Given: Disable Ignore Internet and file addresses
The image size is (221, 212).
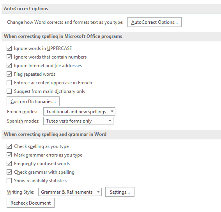Looking at the screenshot, I should pos(9,66).
